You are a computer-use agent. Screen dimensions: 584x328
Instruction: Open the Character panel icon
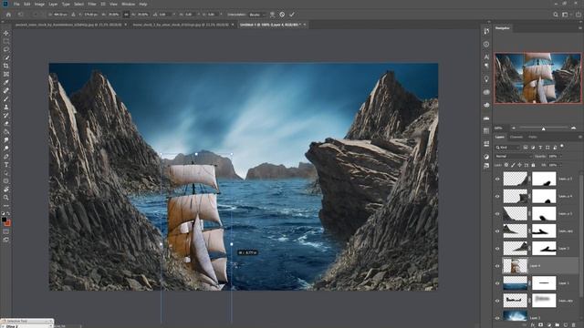(x=486, y=56)
